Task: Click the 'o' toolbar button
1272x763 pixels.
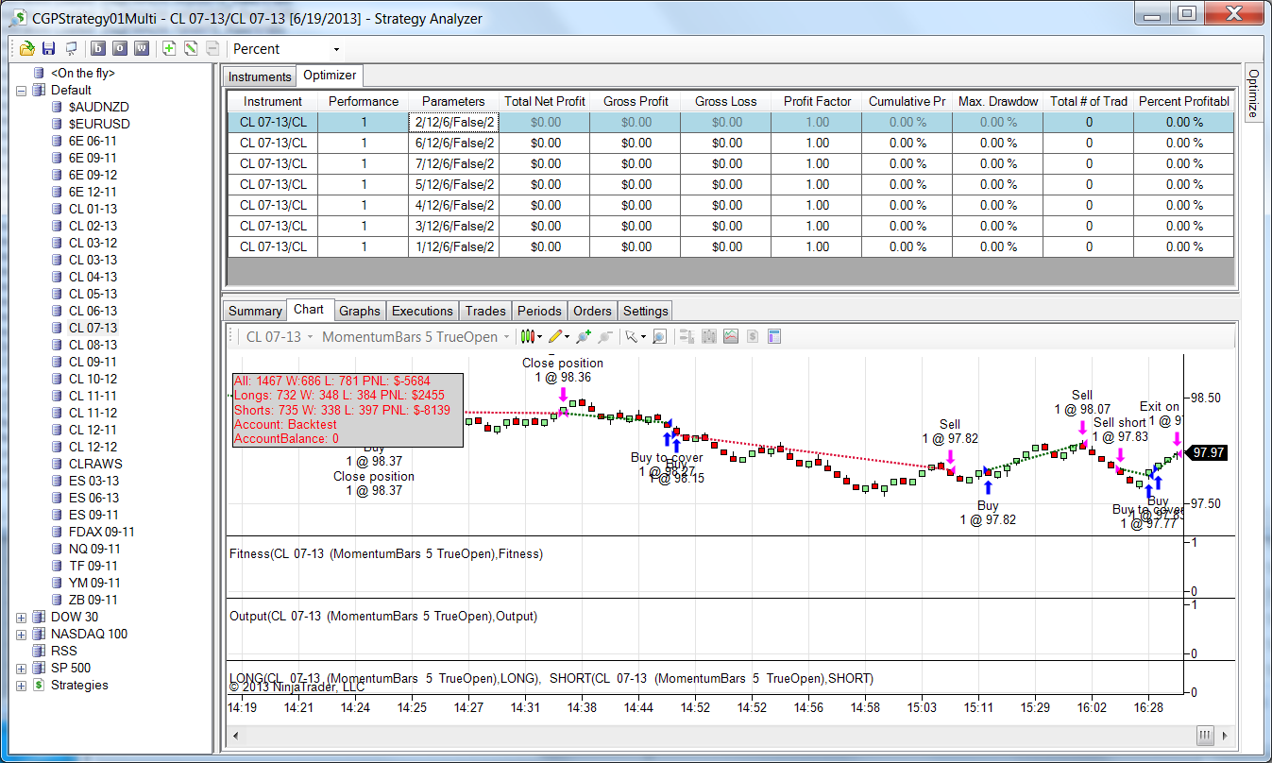Action: (119, 49)
